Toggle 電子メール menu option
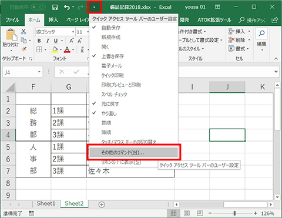 pos(133,66)
